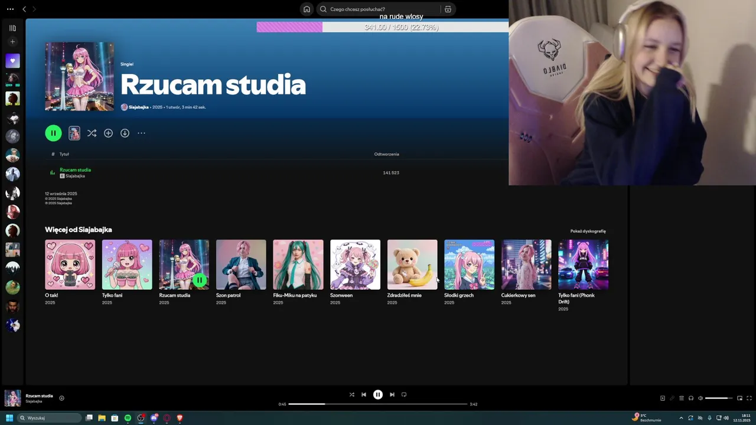The image size is (756, 425).
Task: Open the Siajabajka artist link under title
Action: click(x=139, y=107)
